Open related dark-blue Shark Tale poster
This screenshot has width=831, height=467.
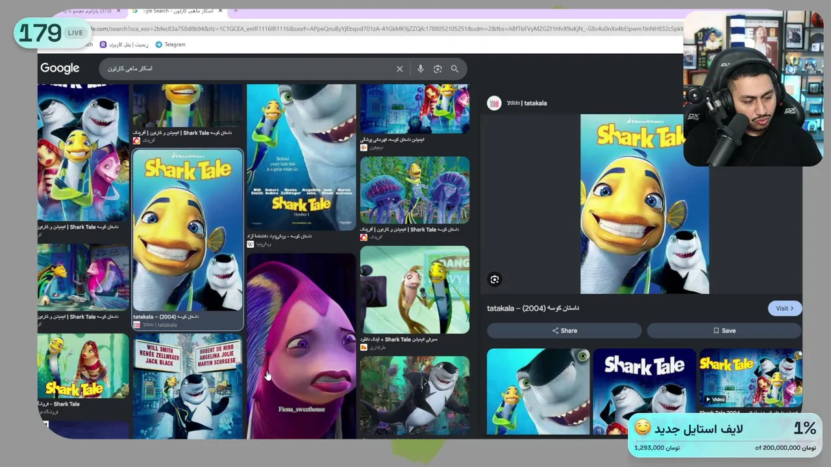pos(644,392)
